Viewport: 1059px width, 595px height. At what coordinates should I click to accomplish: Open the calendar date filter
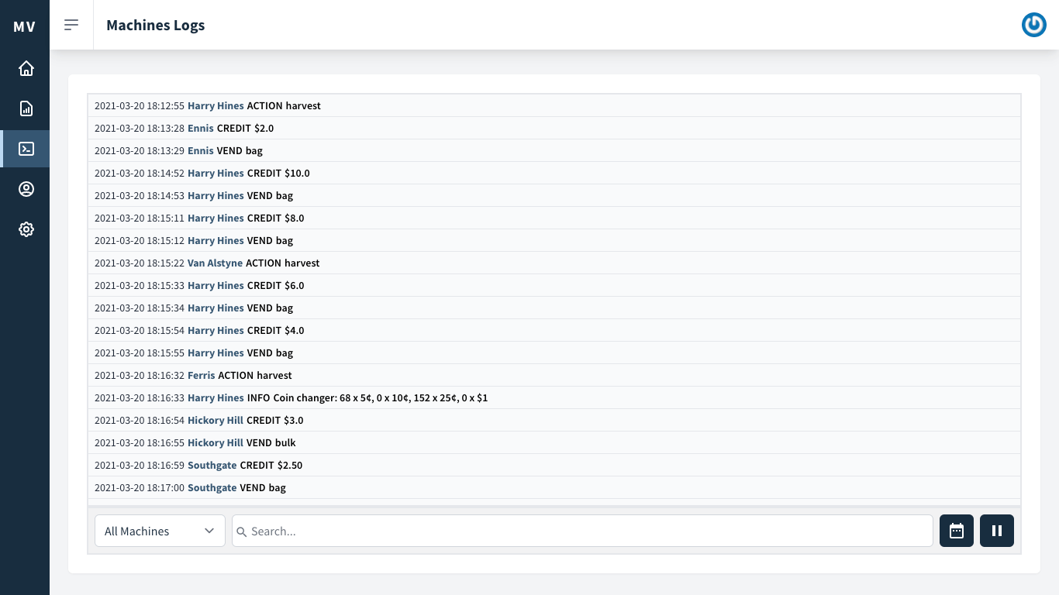957,531
